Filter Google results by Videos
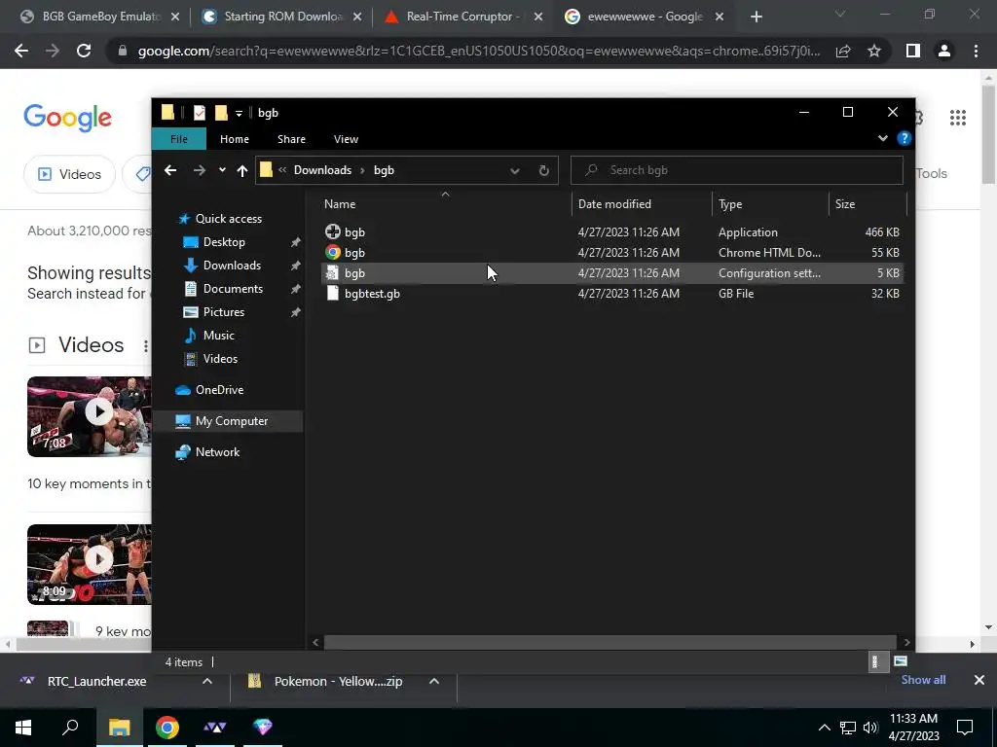Viewport: 997px width, 747px height. 69,174
